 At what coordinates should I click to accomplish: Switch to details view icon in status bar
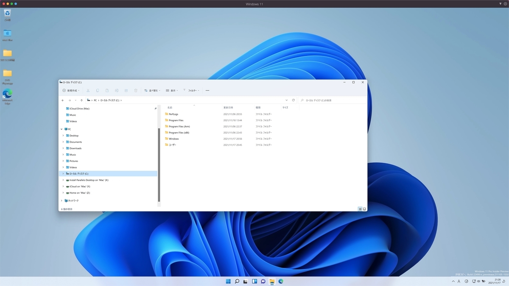point(360,209)
